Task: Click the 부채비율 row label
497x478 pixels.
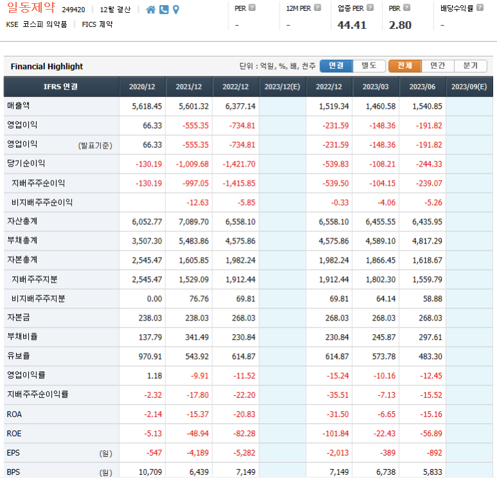Action: [x=23, y=337]
